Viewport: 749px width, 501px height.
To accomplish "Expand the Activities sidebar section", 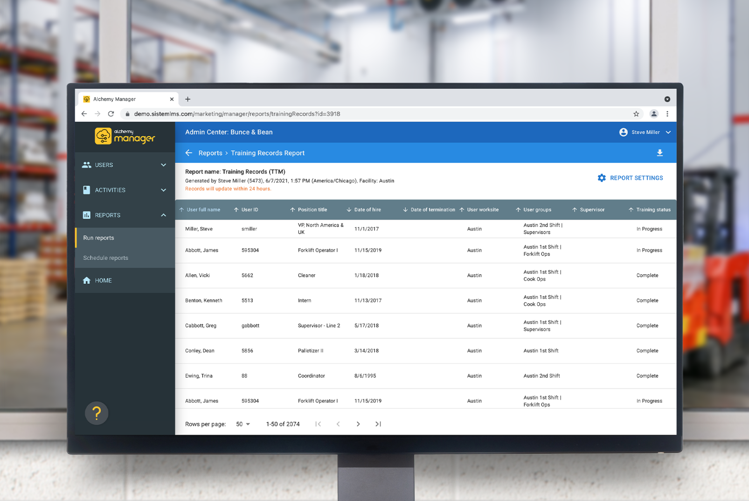I will [125, 190].
